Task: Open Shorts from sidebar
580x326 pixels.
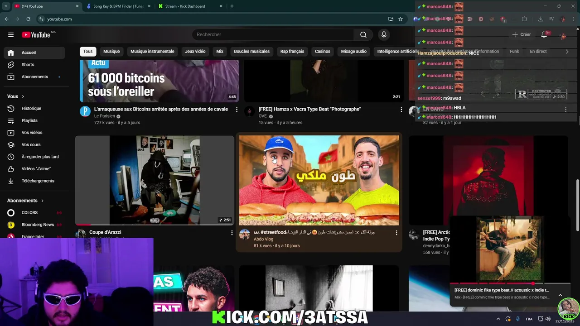Action: coord(35,65)
